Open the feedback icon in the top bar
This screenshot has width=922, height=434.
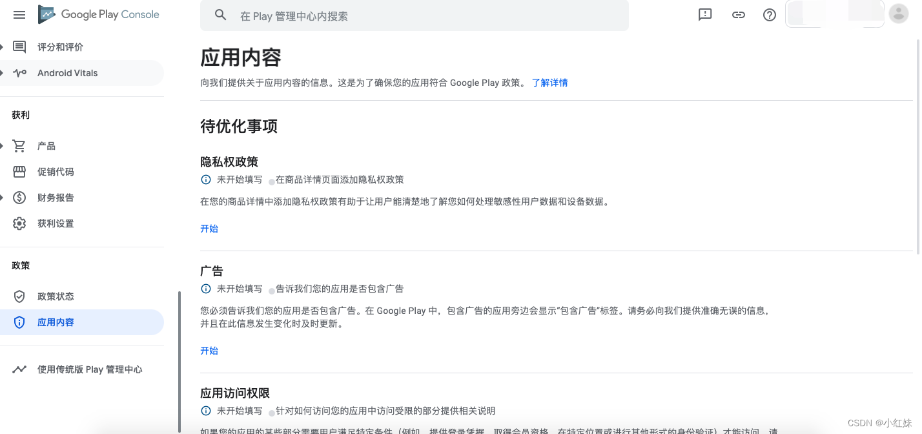click(704, 14)
